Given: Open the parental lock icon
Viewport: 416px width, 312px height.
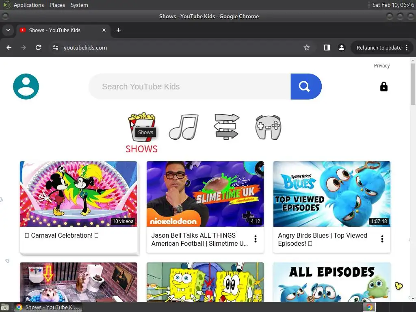Looking at the screenshot, I should point(383,87).
